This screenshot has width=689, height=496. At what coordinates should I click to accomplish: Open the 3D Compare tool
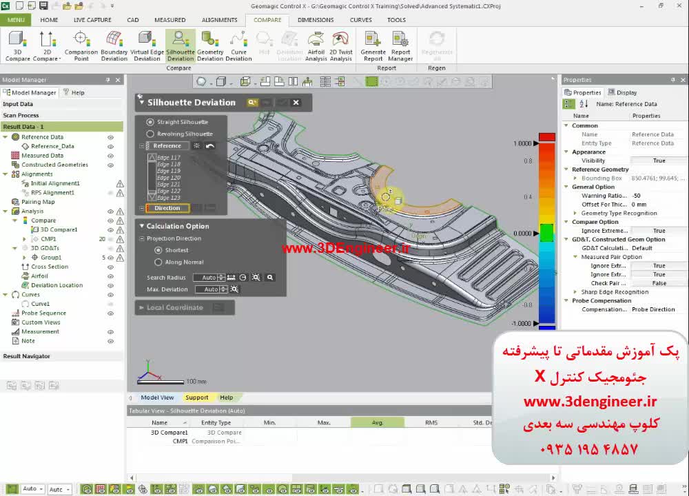[18, 45]
